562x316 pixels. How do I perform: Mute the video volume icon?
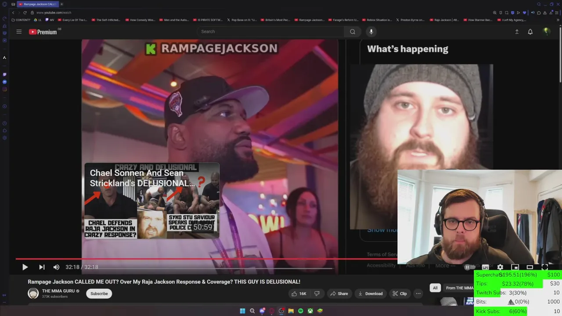[x=56, y=267]
